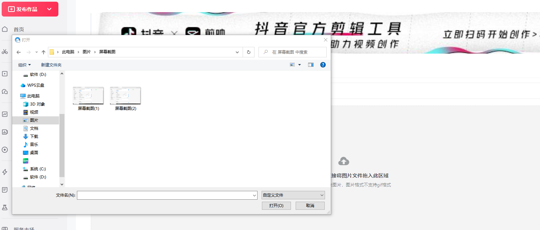Click 此电脑 in the address breadcrumb
The width and height of the screenshot is (540, 230).
pyautogui.click(x=68, y=52)
